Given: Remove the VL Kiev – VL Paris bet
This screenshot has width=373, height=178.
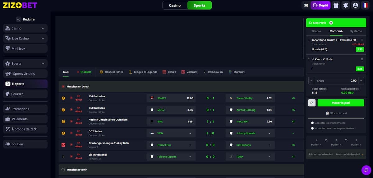Looking at the screenshot, I should 362,59.
